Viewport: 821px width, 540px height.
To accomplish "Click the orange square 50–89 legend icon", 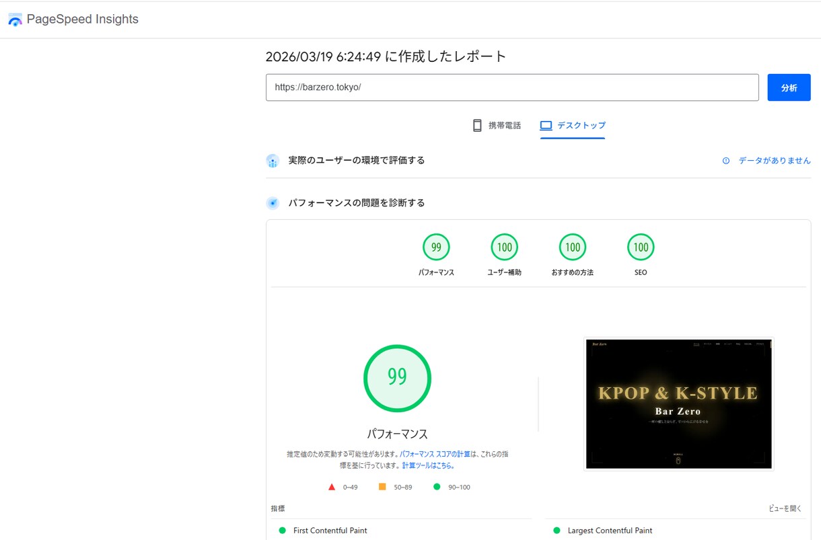I will click(x=382, y=487).
